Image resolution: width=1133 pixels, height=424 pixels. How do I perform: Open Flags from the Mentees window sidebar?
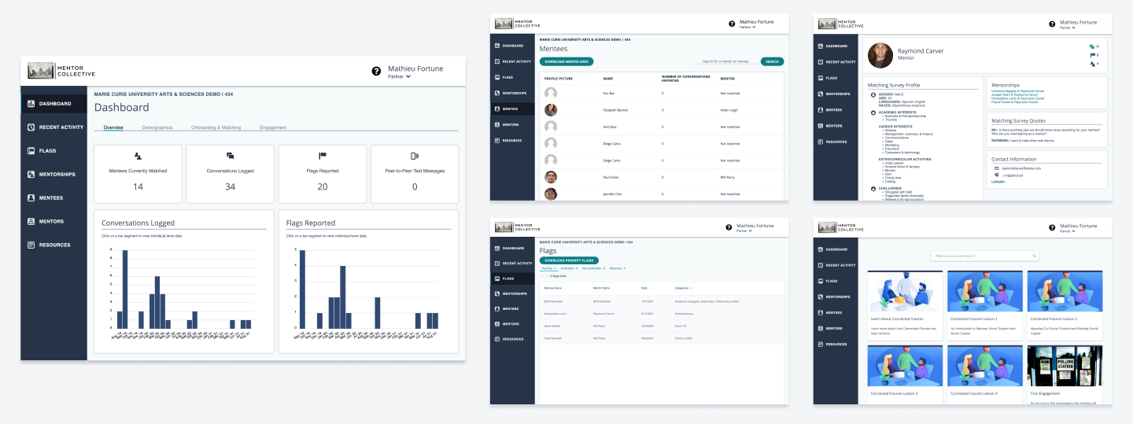pos(512,77)
